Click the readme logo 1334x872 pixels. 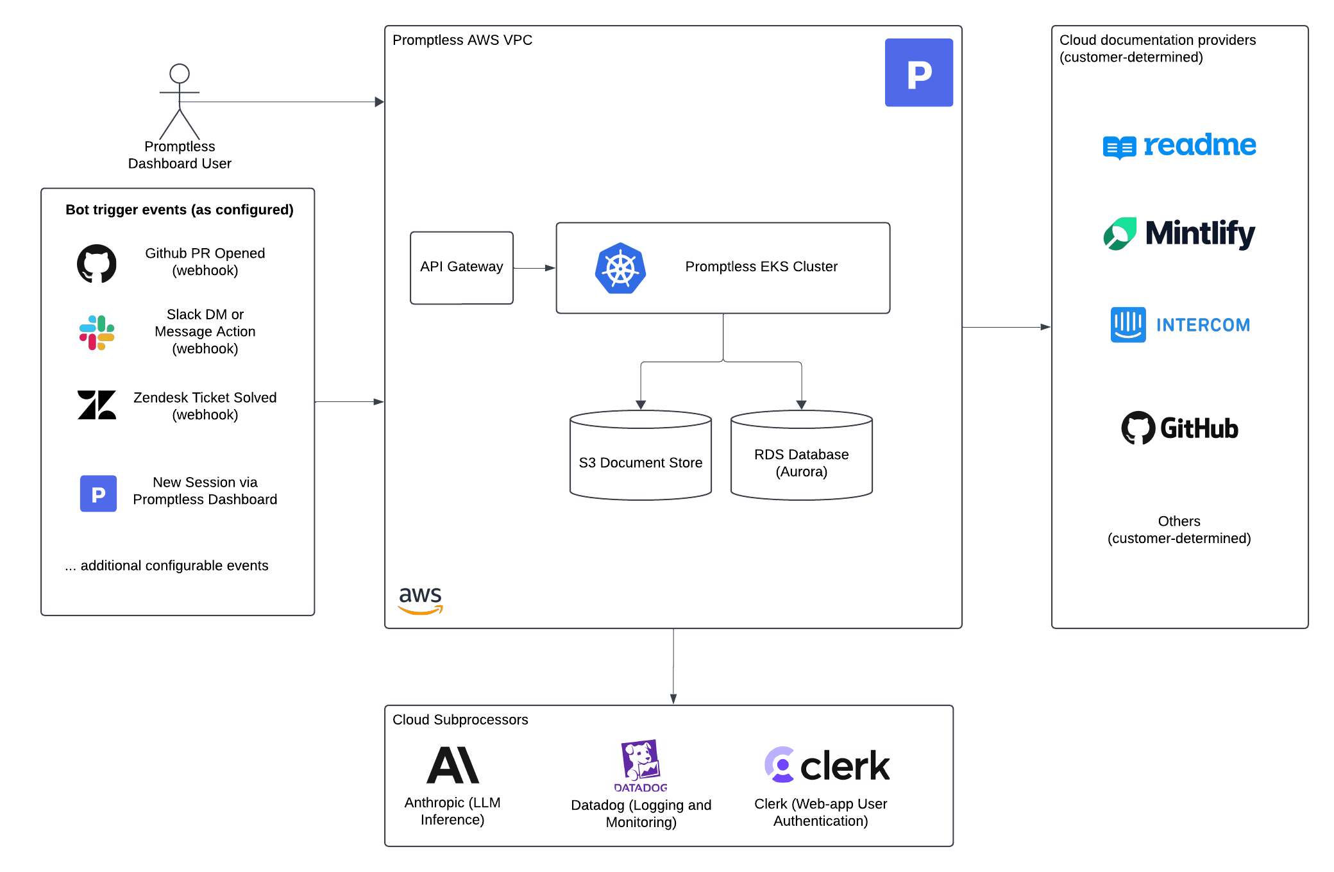coord(1179,146)
